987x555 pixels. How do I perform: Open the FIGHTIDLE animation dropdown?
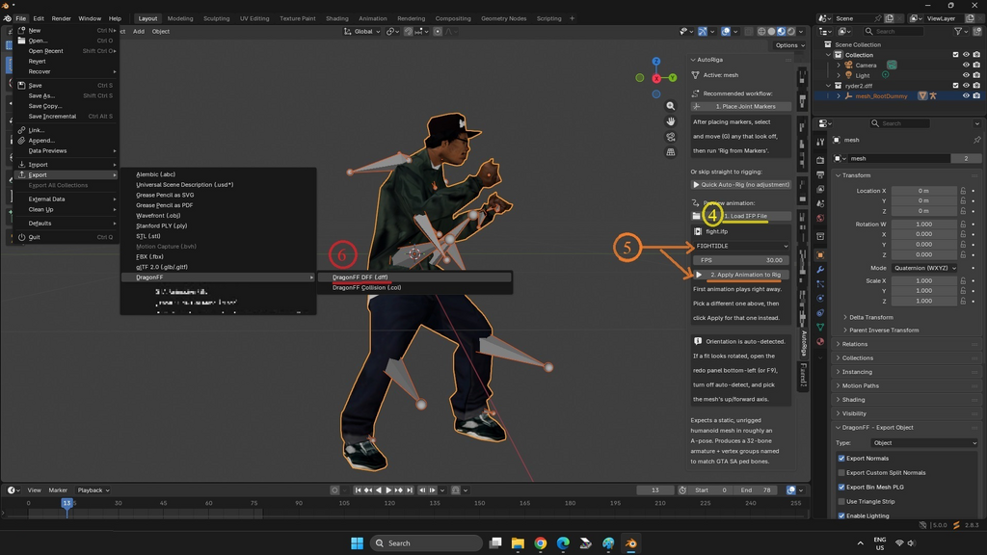741,246
